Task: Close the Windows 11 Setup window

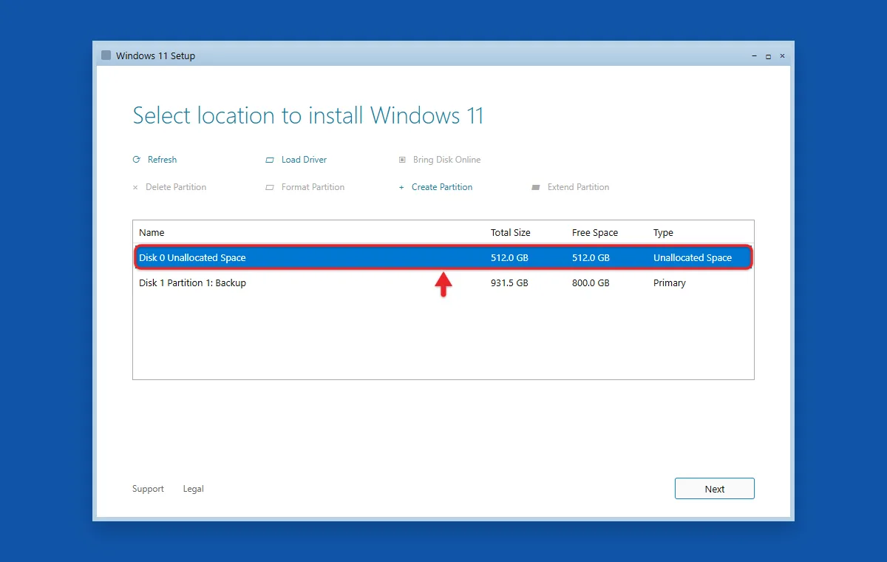Action: [782, 56]
